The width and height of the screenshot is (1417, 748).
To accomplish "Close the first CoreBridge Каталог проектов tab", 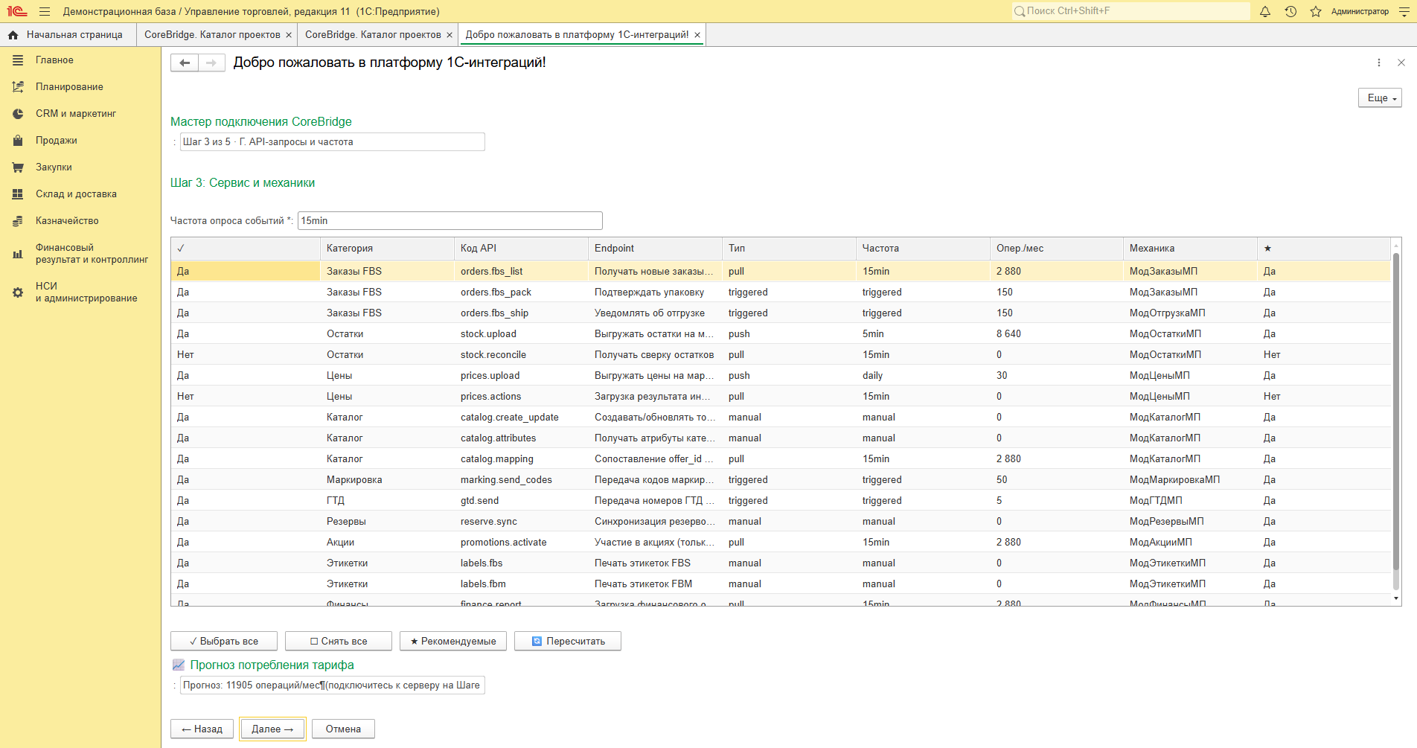I will click(x=289, y=35).
